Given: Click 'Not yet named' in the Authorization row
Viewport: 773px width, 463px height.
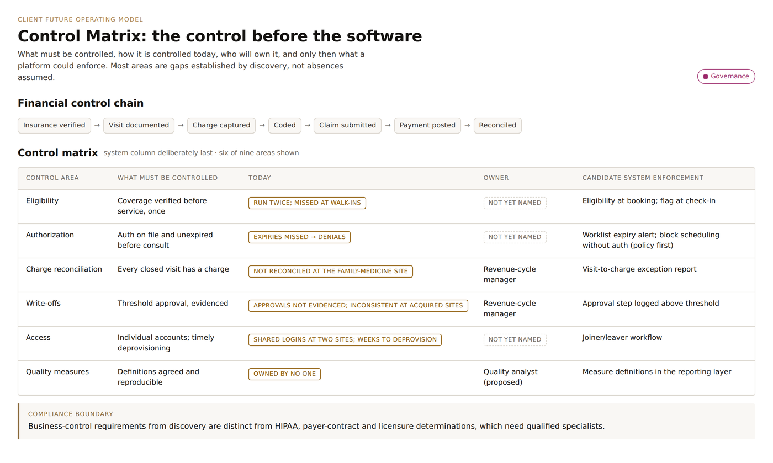Looking at the screenshot, I should [515, 237].
